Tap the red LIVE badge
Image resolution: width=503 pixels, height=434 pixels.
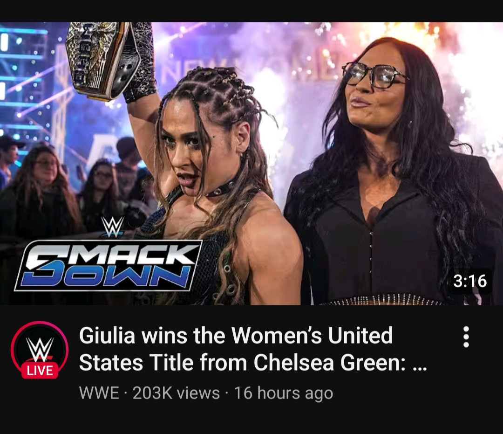(40, 370)
